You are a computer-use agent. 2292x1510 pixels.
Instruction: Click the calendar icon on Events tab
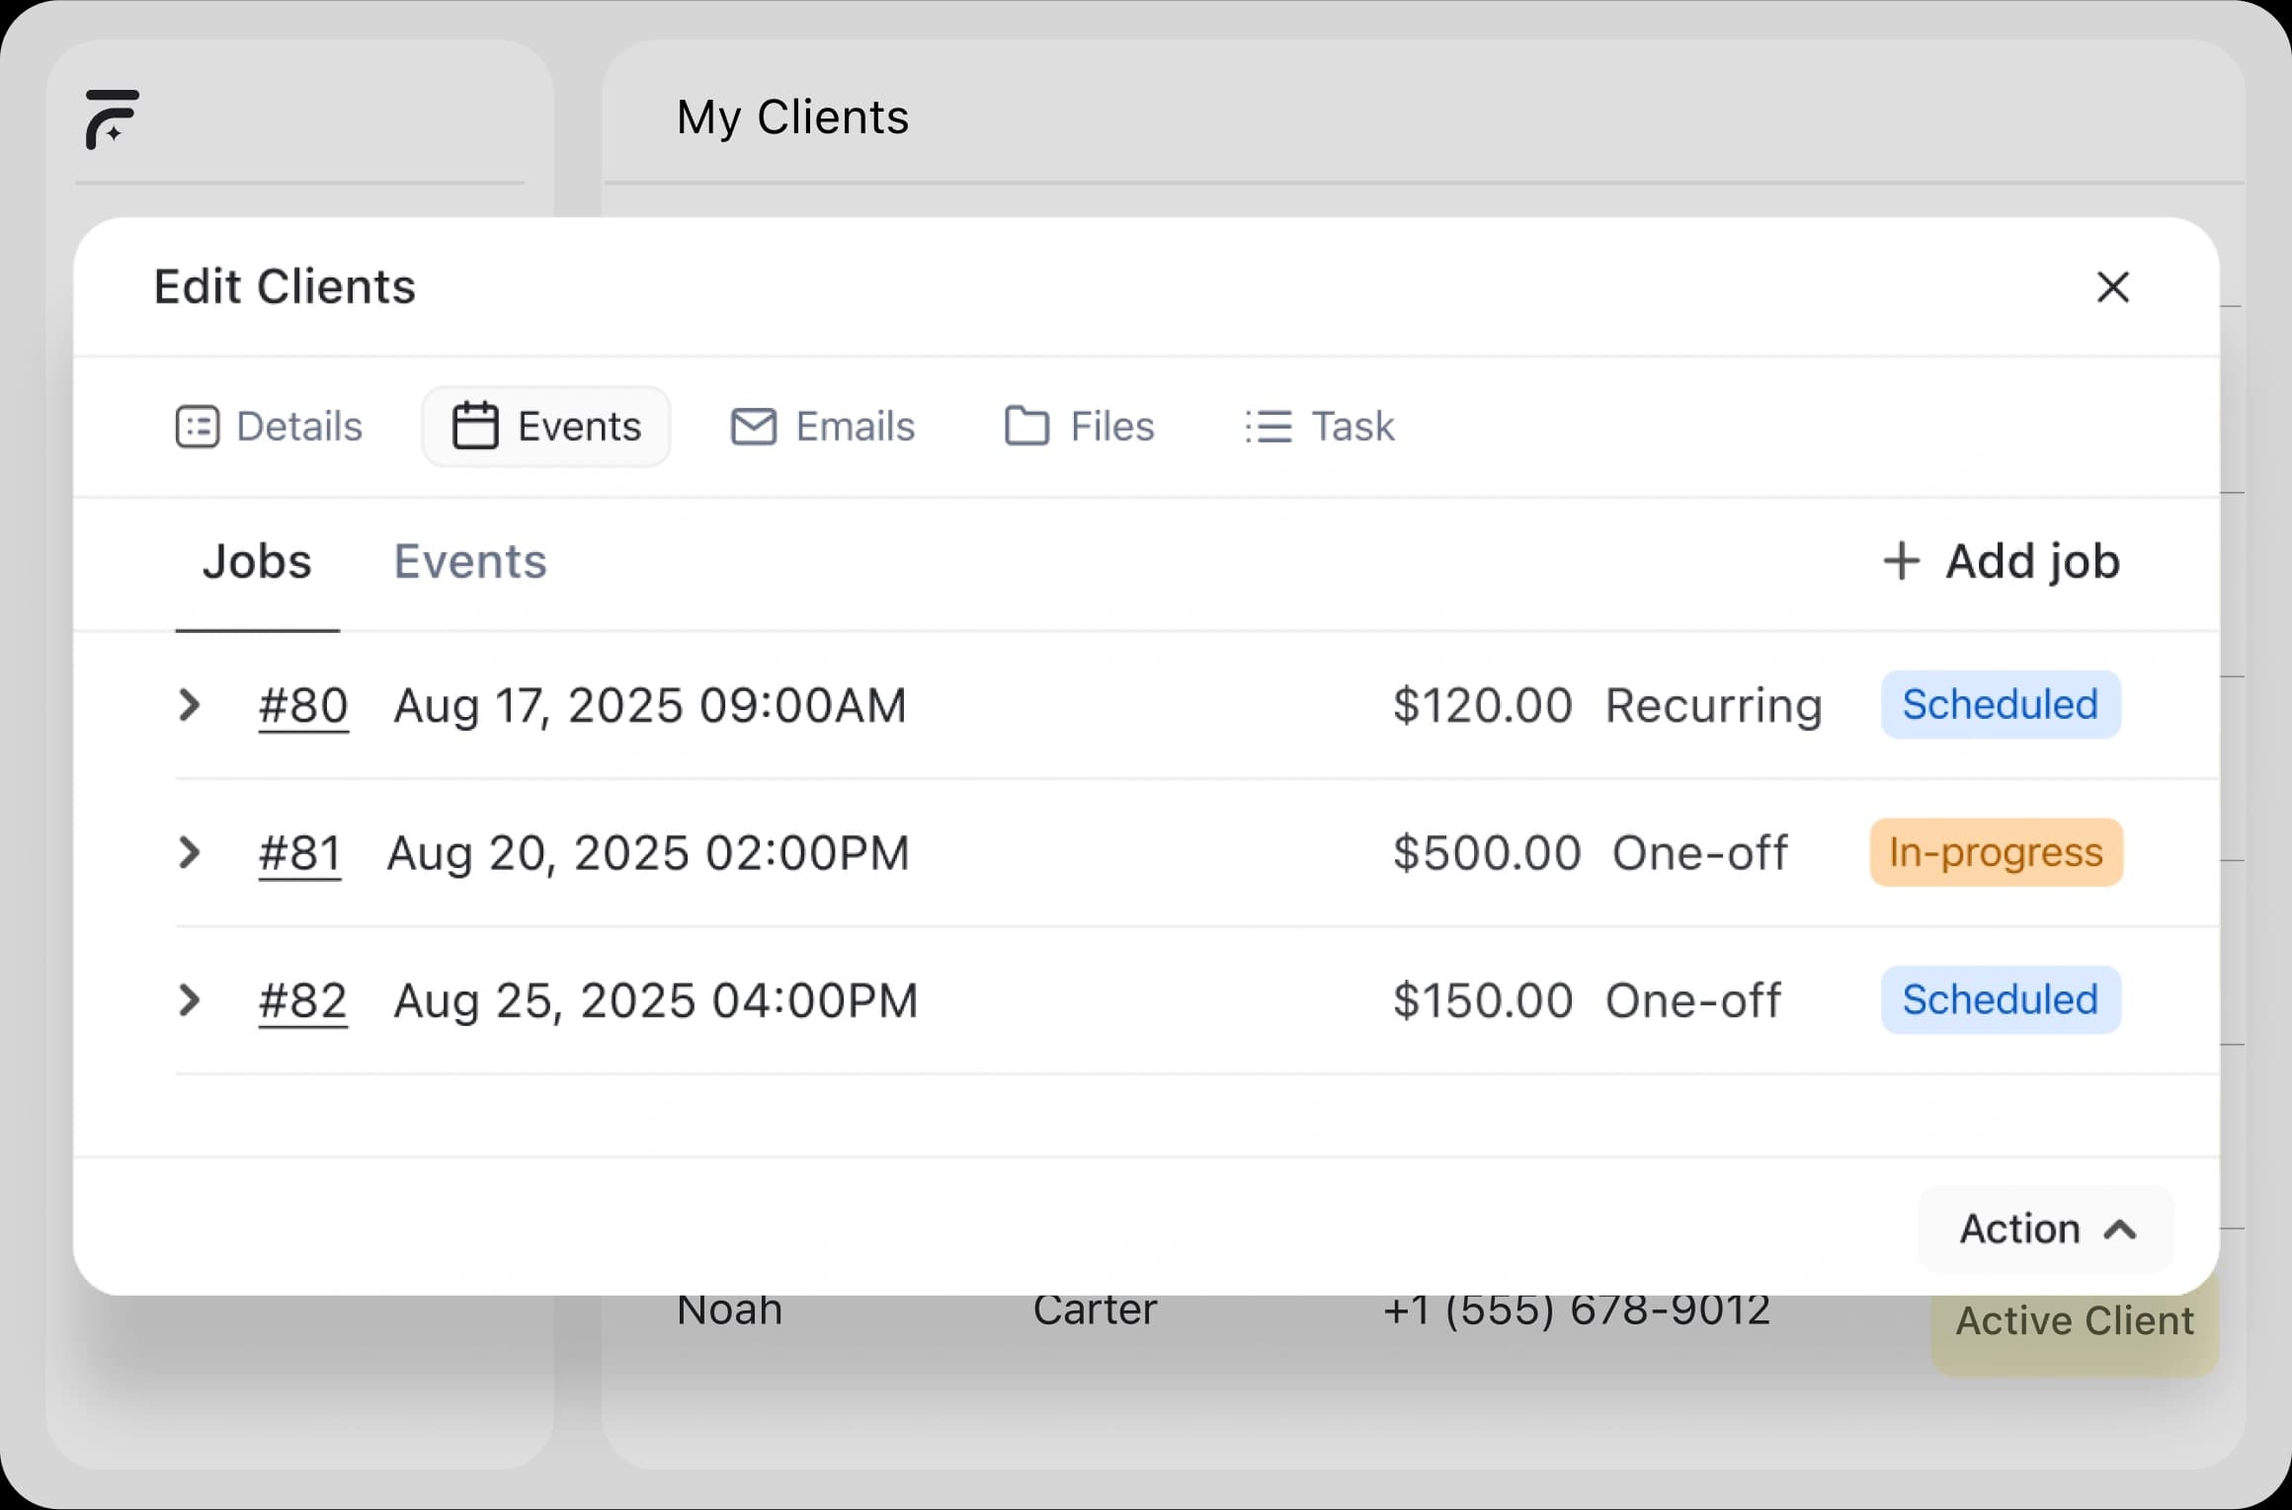coord(475,426)
